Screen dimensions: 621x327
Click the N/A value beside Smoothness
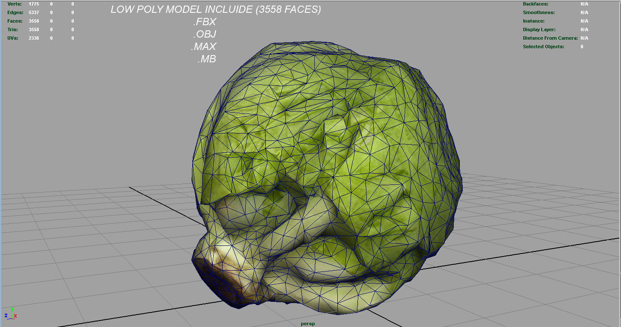coord(584,12)
